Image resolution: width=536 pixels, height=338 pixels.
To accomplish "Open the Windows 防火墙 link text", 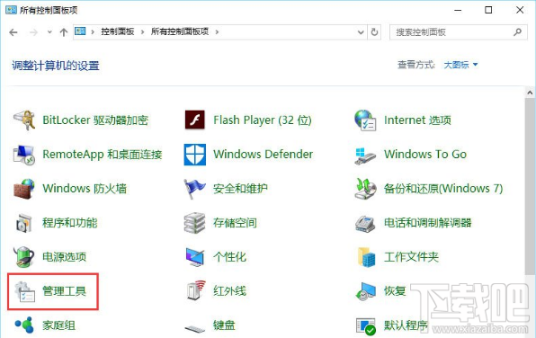I will coord(85,188).
